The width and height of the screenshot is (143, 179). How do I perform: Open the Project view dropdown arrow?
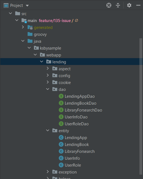(27, 6)
